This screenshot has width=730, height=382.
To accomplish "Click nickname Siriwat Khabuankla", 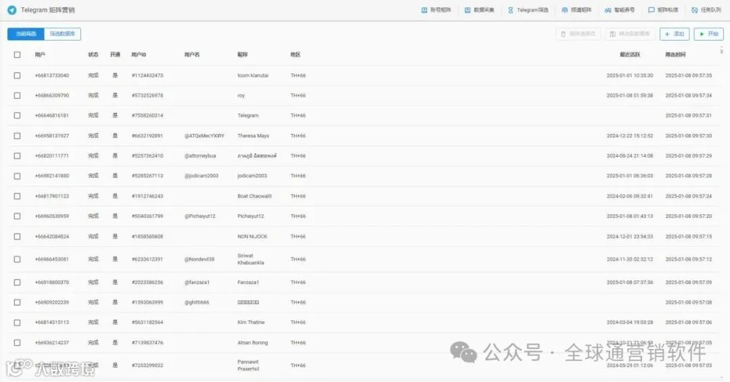I will (251, 259).
